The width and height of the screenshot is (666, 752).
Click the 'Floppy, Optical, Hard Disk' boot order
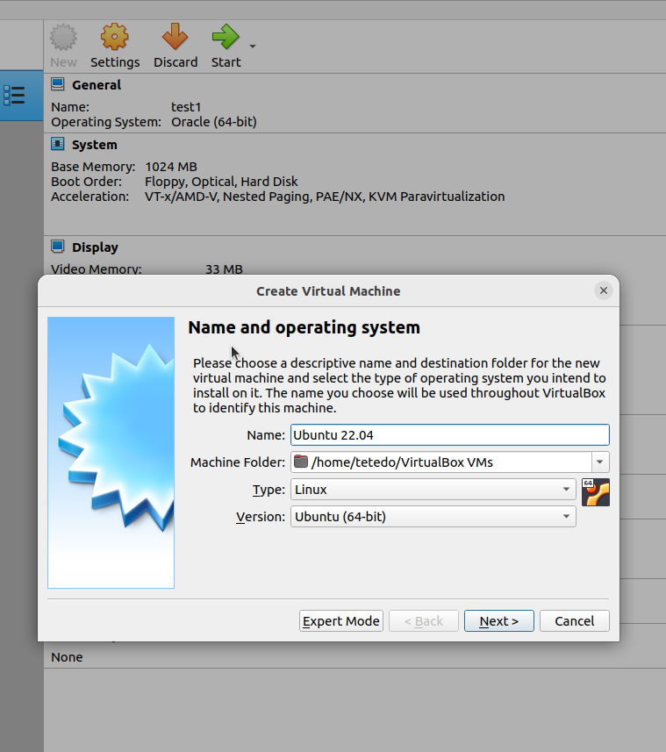(221, 182)
